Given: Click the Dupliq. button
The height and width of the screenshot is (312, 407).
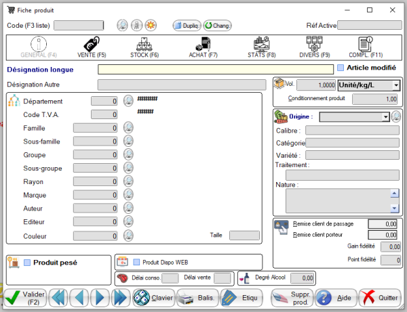Looking at the screenshot, I should [186, 25].
